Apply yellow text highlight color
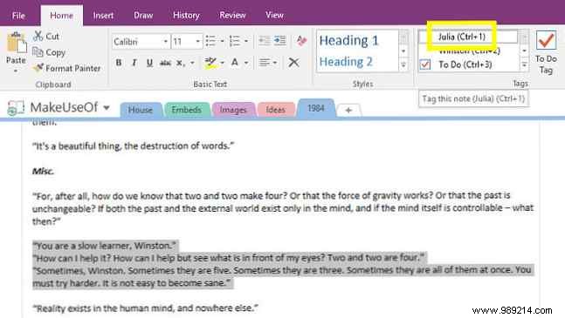 (210, 63)
